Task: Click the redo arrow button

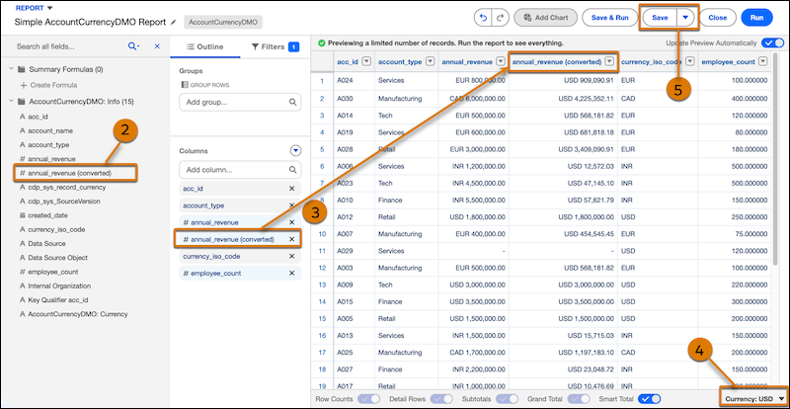Action: click(501, 17)
